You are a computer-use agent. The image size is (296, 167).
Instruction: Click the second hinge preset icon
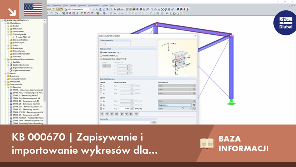107,114
